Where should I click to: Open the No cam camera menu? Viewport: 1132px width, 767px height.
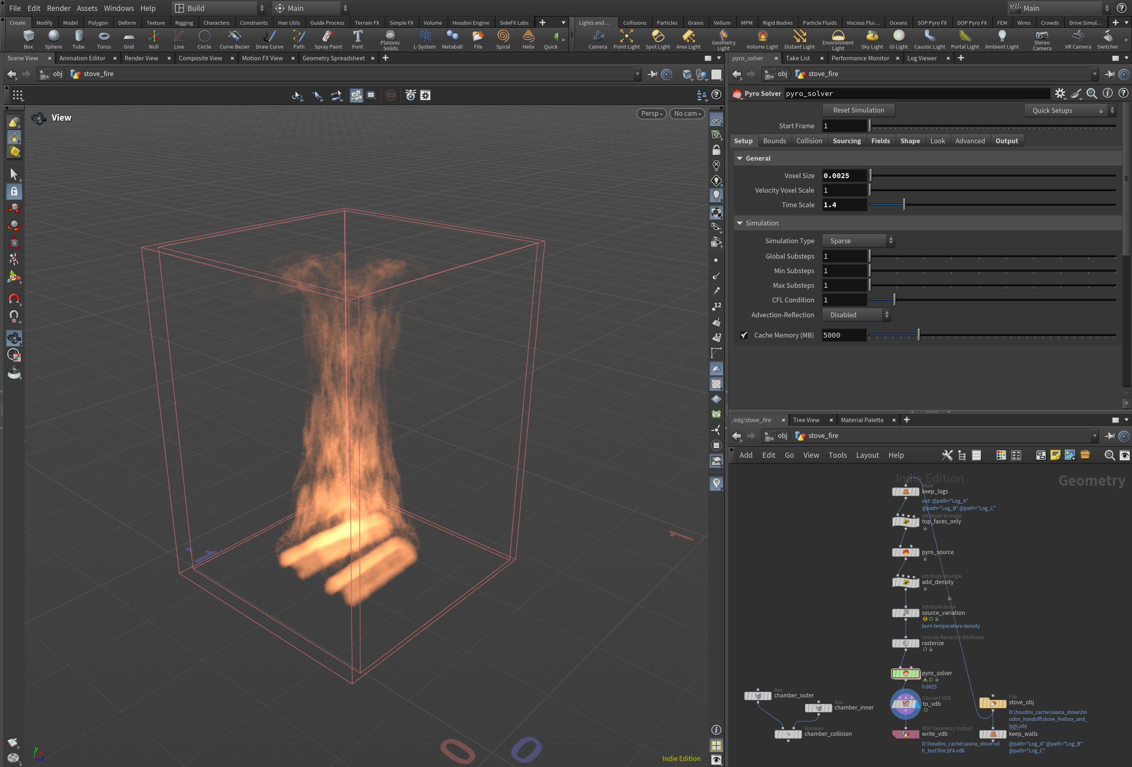click(687, 113)
